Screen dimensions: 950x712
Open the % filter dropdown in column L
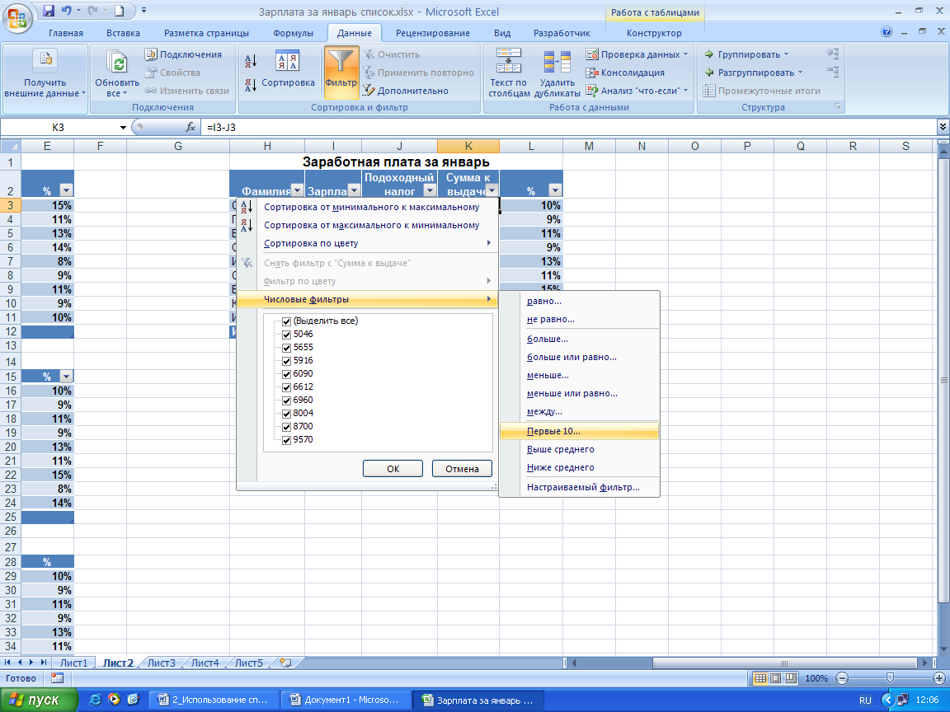click(554, 190)
